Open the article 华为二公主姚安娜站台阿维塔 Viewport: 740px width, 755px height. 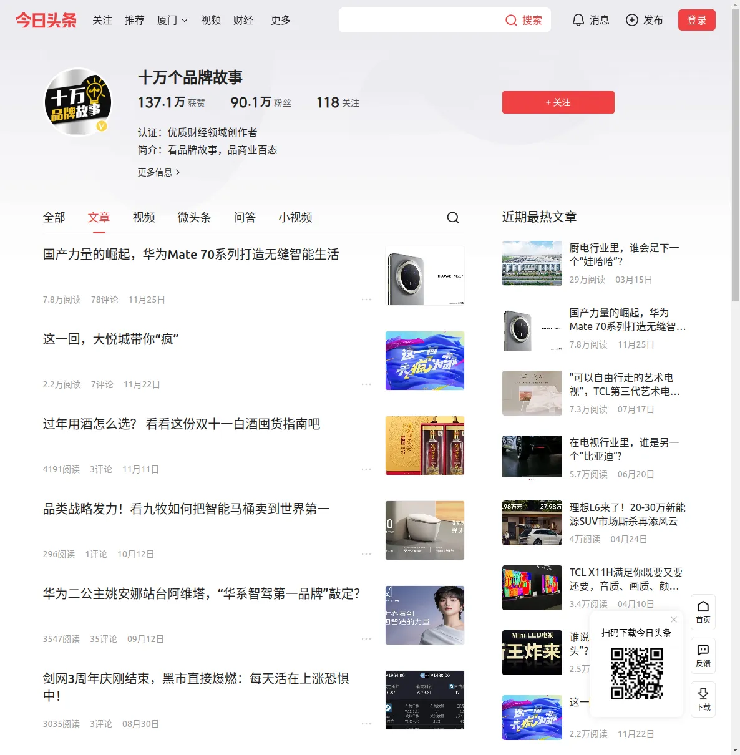(x=202, y=594)
